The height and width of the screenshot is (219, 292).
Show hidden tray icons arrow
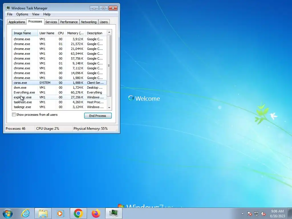point(242,214)
